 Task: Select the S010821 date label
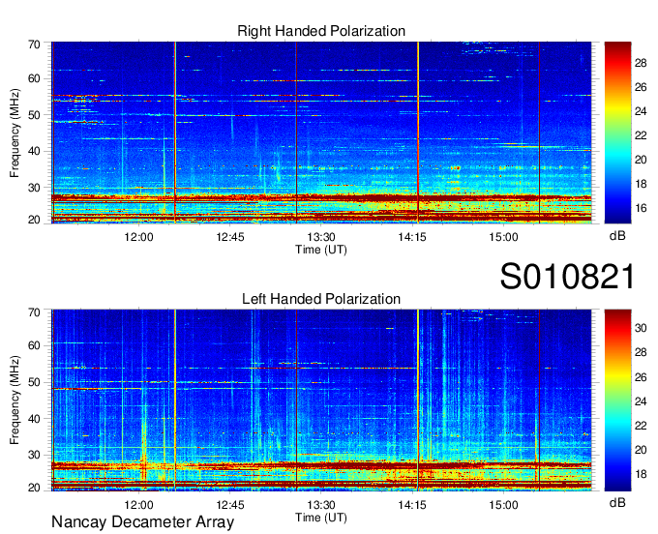567,277
